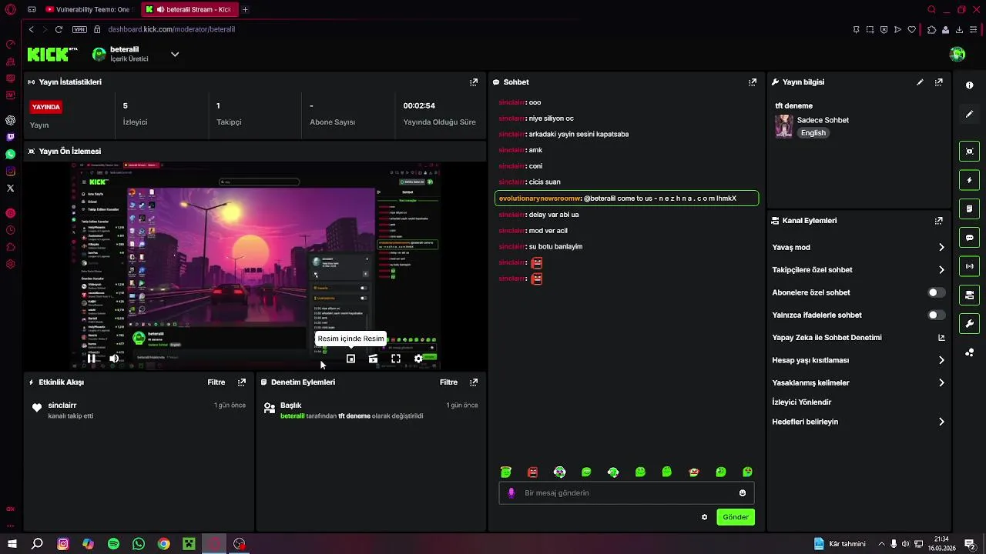Viewport: 986px width, 554px height.
Task: Open Filtre in Denetim Eylemleri
Action: 448,382
